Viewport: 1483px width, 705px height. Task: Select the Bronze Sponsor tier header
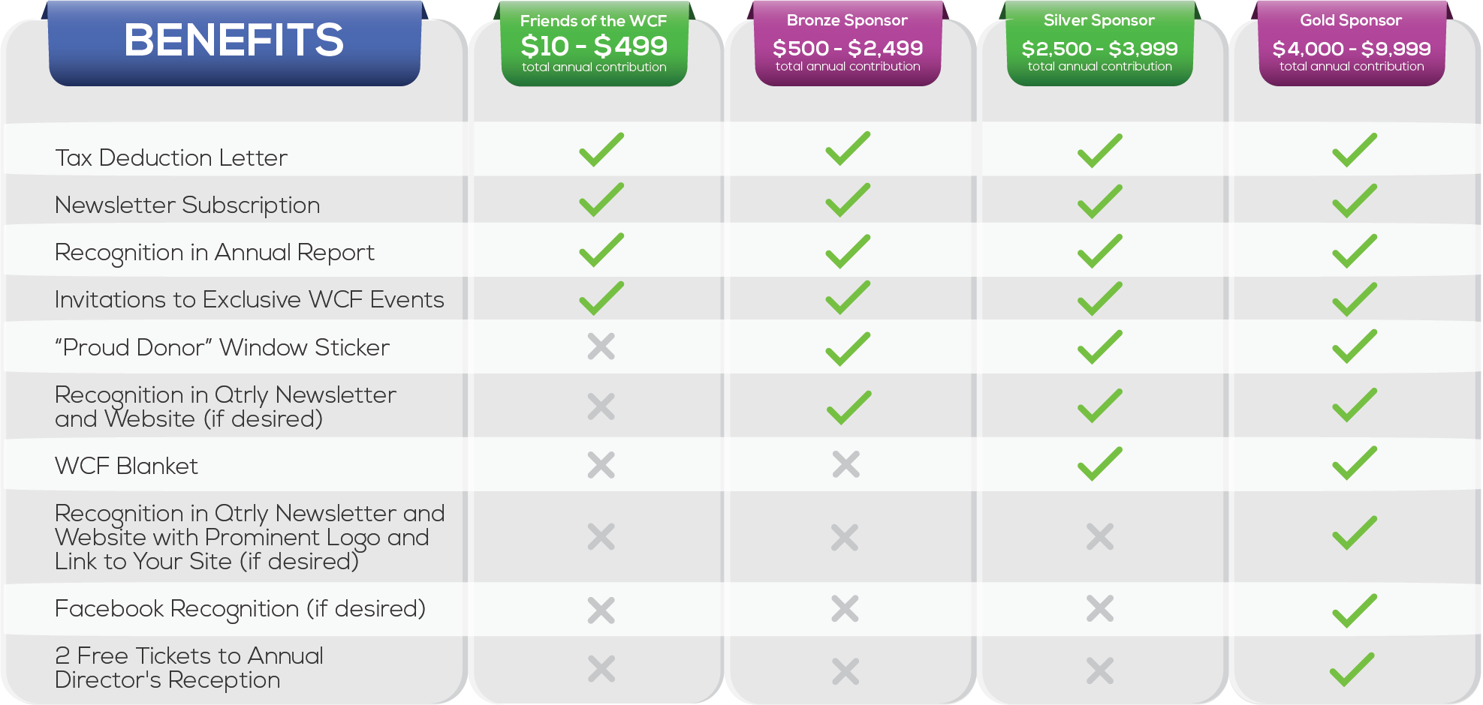(x=848, y=43)
